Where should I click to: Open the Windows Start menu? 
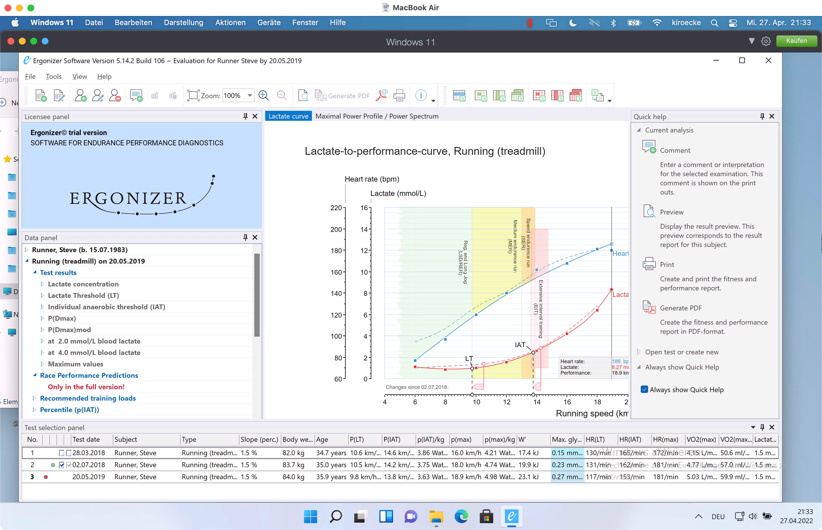click(x=311, y=516)
